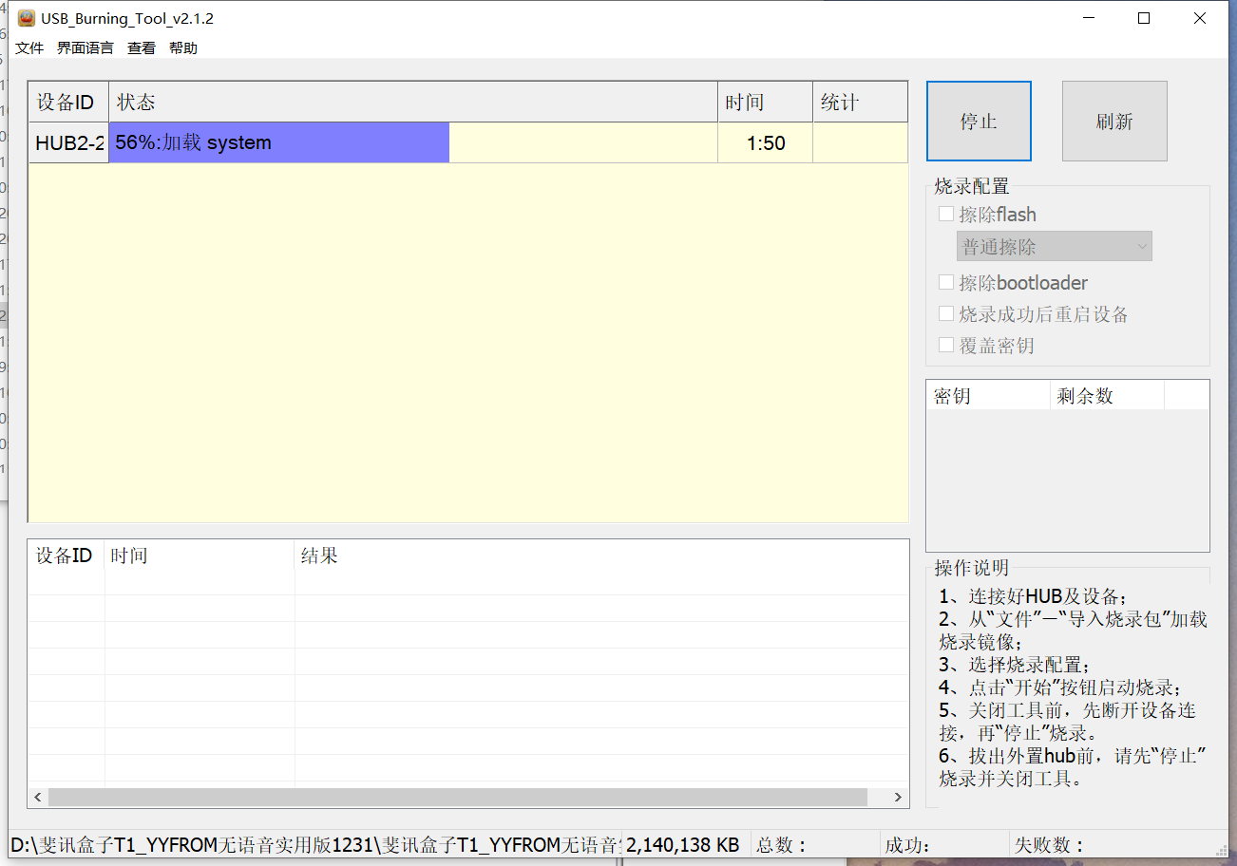The width and height of the screenshot is (1237, 866).
Task: Toggle the 擦除flash checkbox
Action: pos(946,215)
